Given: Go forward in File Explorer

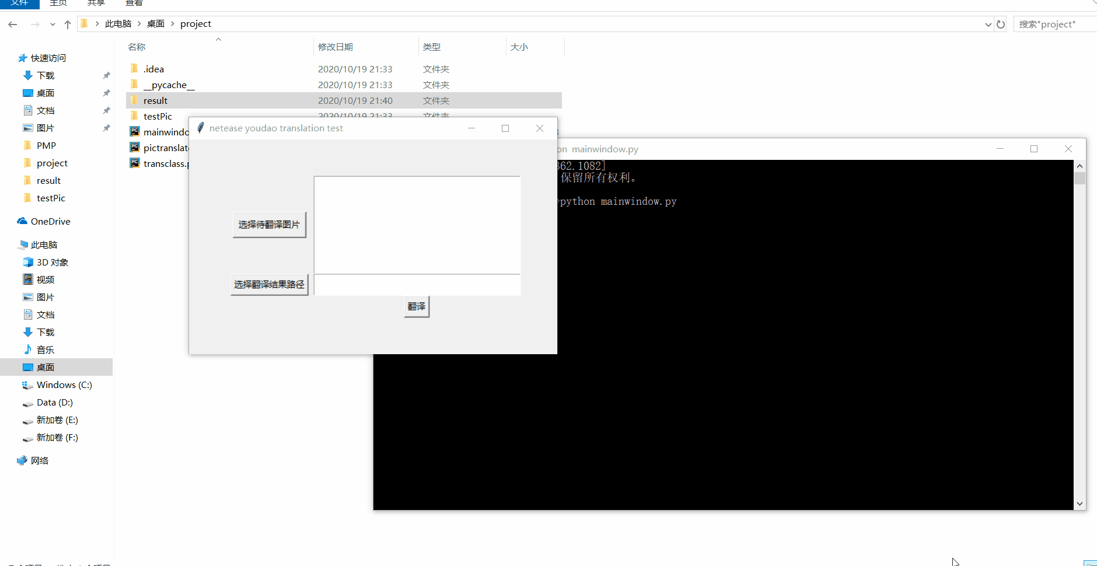Looking at the screenshot, I should [35, 24].
